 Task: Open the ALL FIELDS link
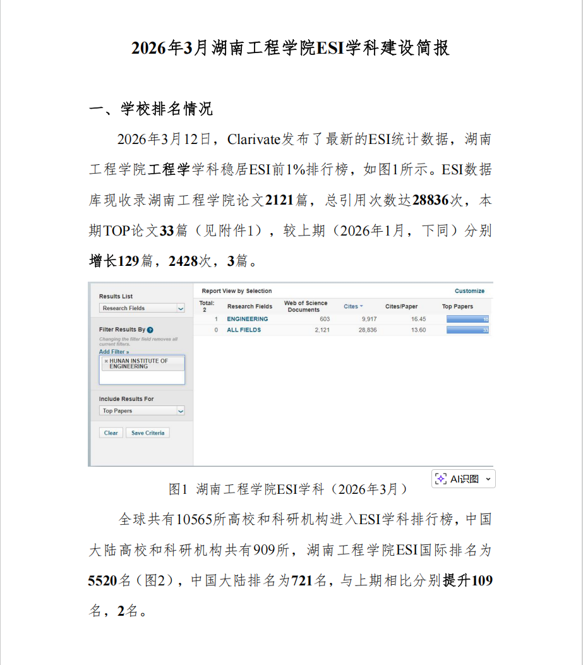pos(244,330)
